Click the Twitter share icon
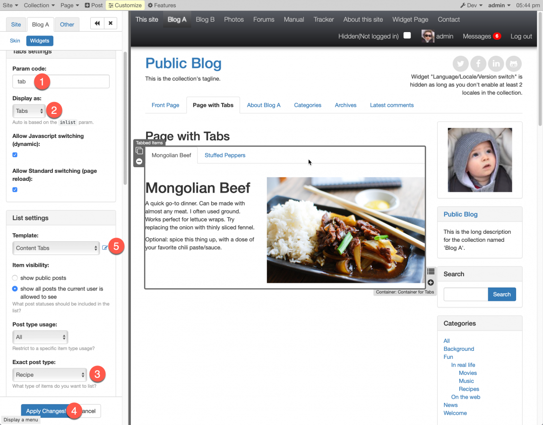 click(460, 63)
